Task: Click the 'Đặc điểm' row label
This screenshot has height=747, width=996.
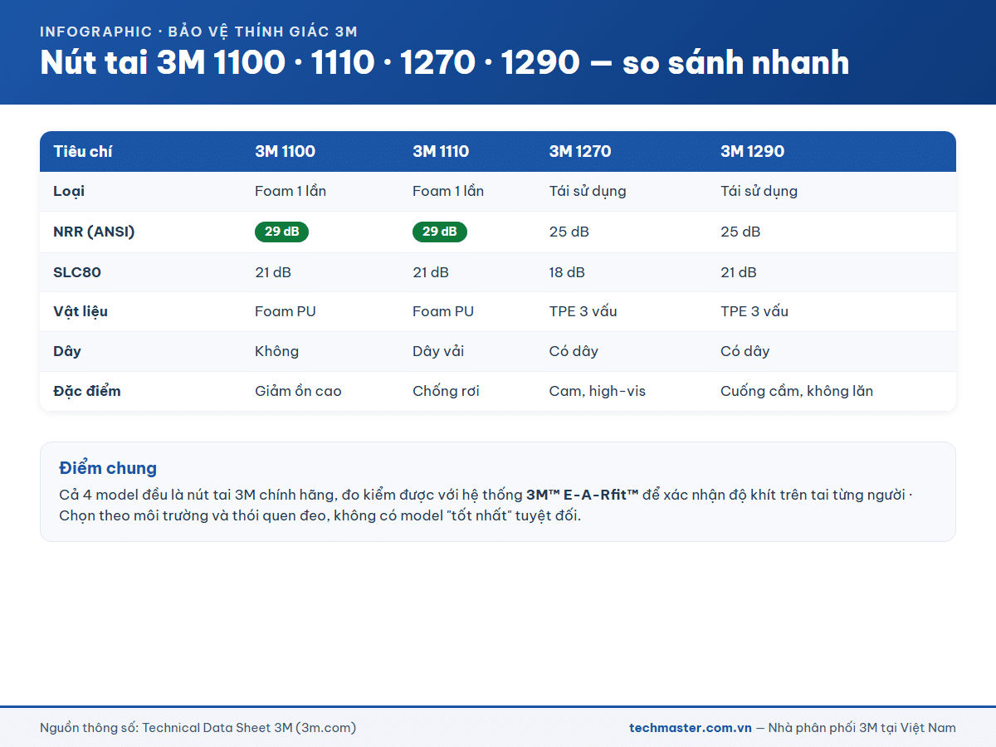Action: pyautogui.click(x=87, y=391)
